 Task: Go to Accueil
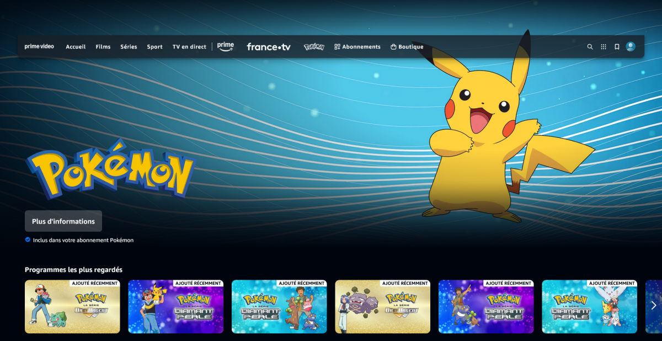point(76,47)
